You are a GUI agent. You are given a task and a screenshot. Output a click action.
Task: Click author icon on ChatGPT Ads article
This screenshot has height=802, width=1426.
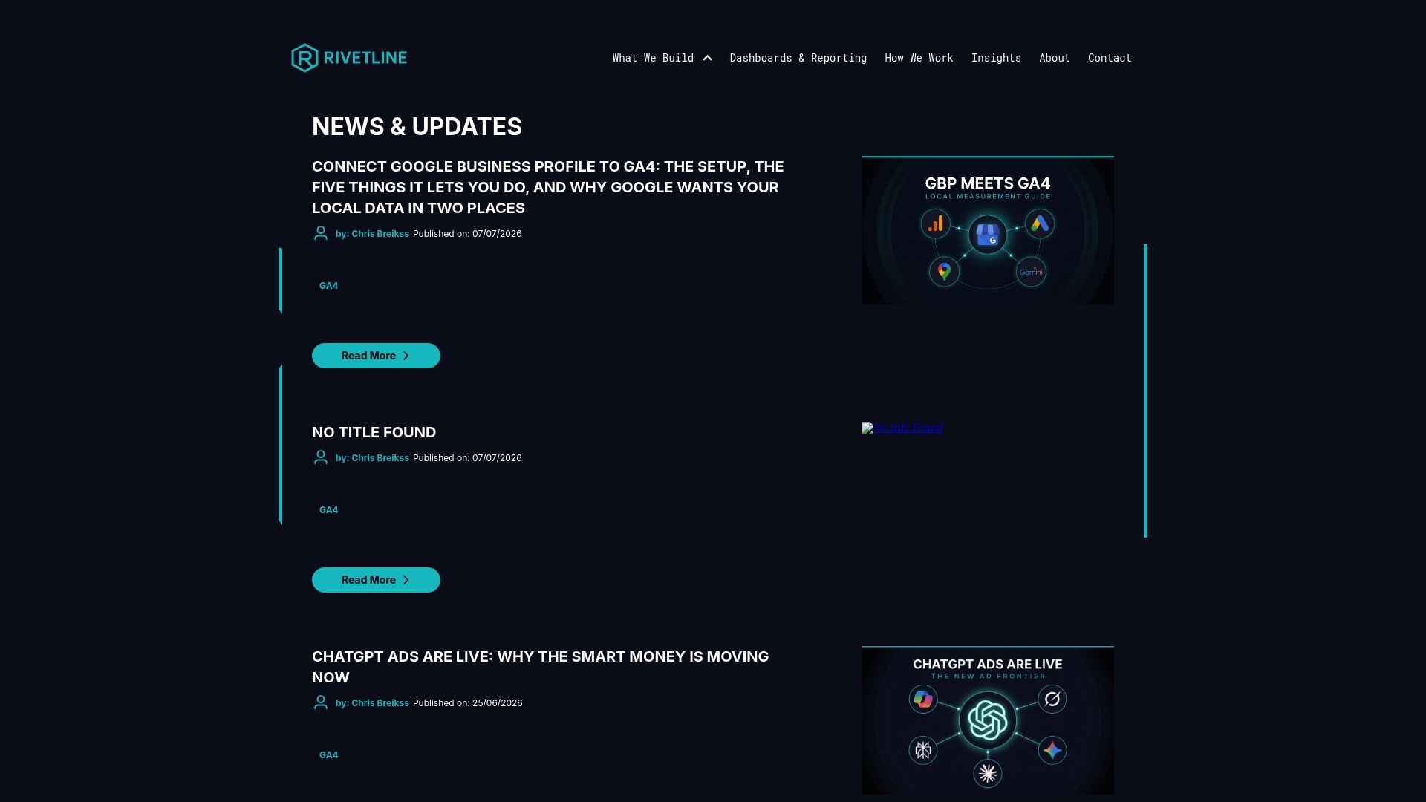[x=321, y=702]
